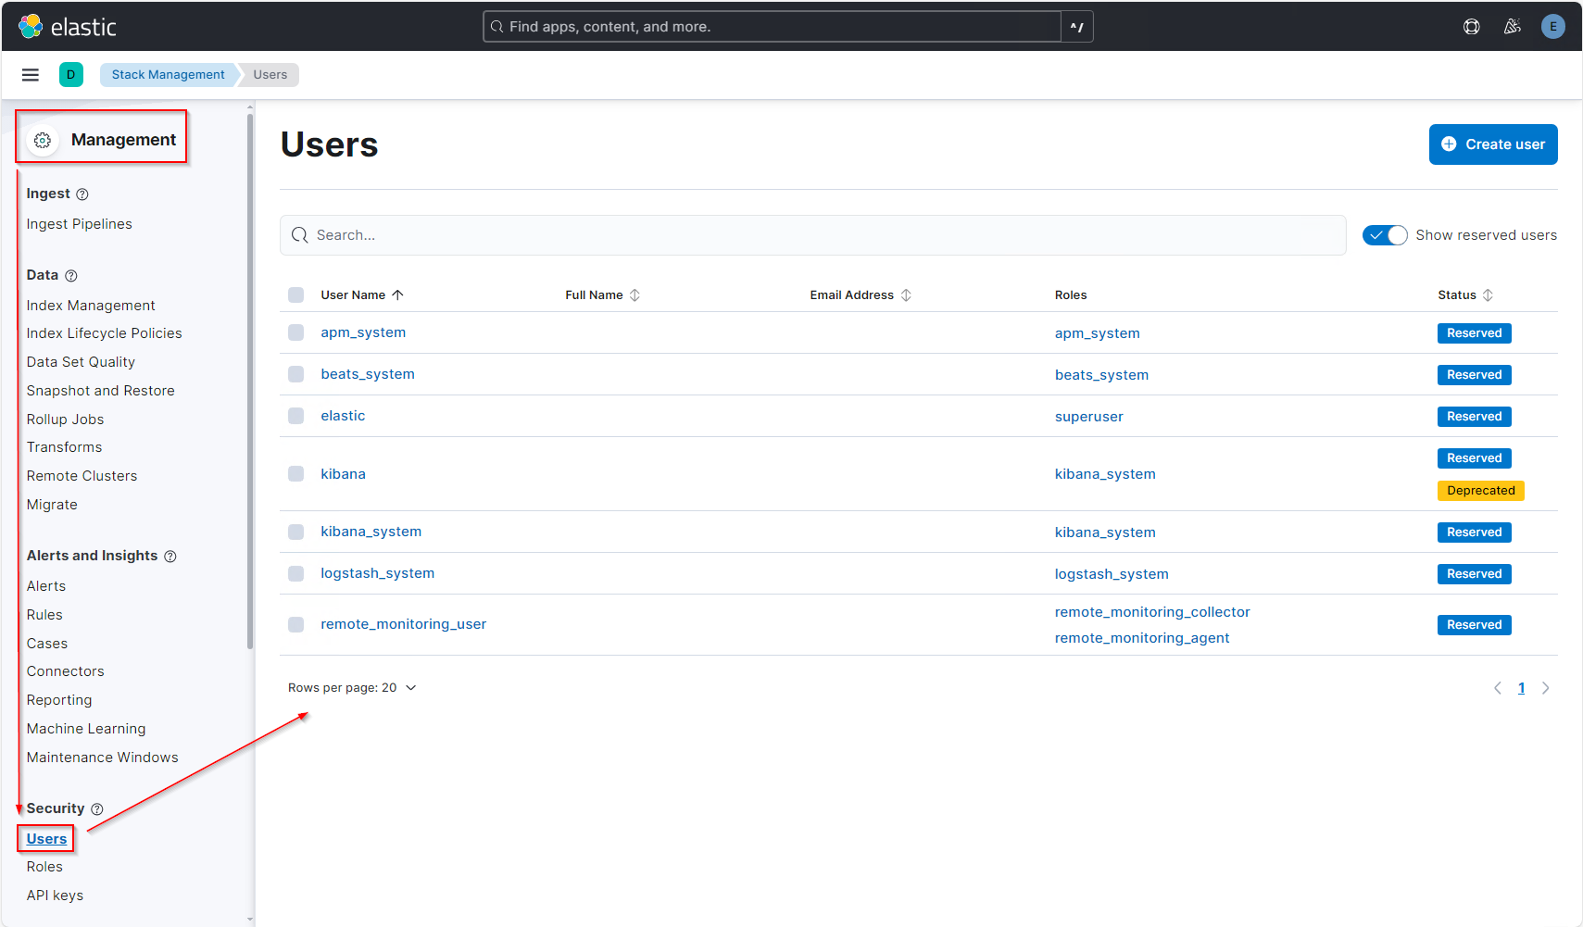Select the apm_system row checkbox
The width and height of the screenshot is (1583, 927).
tap(296, 332)
